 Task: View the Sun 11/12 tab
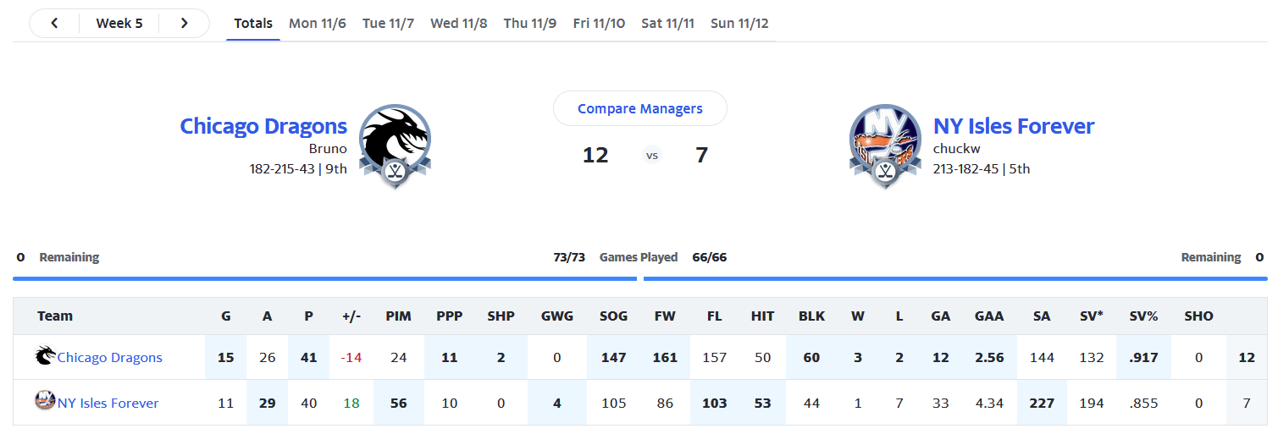pyautogui.click(x=739, y=24)
